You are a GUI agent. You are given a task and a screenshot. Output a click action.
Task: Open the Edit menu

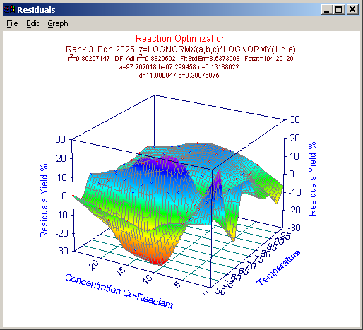coord(32,23)
